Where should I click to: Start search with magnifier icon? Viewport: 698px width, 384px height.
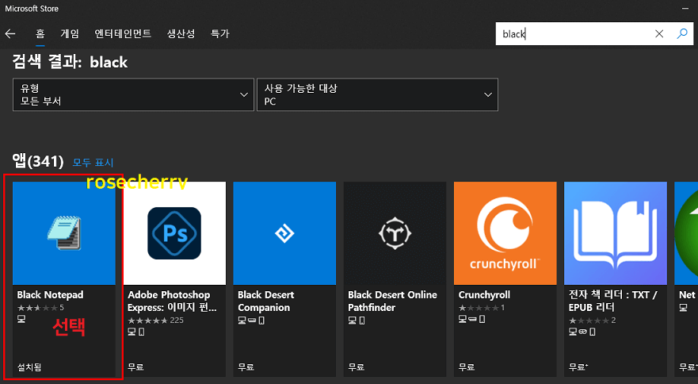point(682,34)
